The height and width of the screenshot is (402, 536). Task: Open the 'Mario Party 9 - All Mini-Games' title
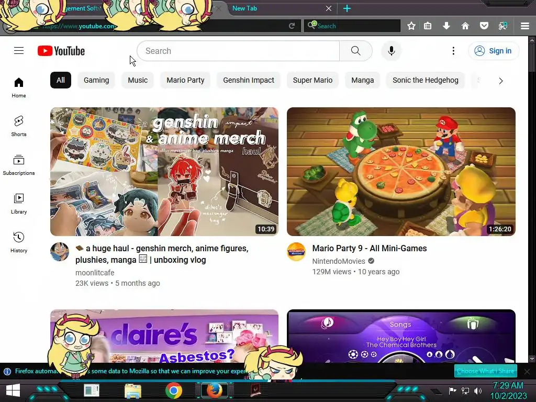point(370,248)
